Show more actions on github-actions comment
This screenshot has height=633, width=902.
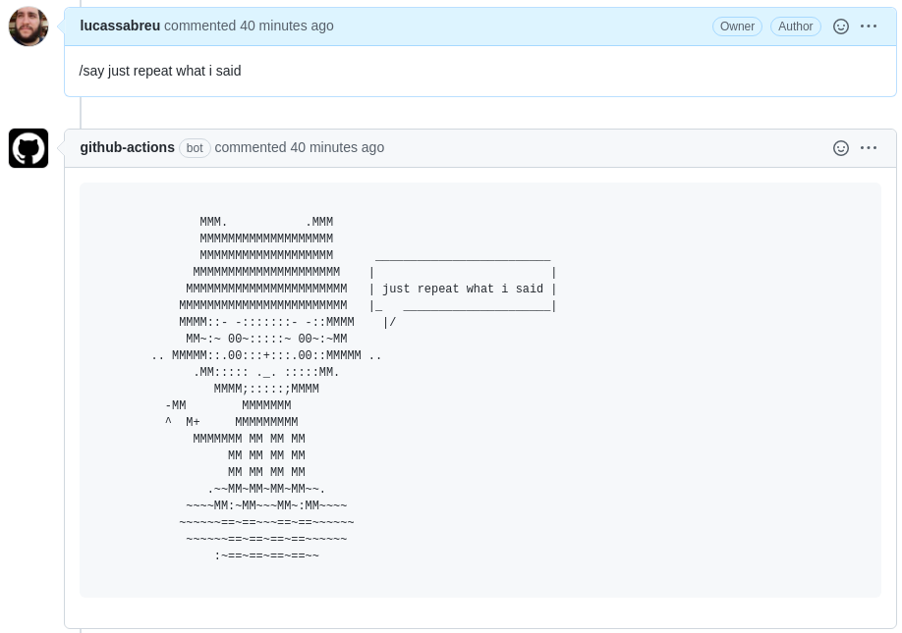[x=869, y=148]
